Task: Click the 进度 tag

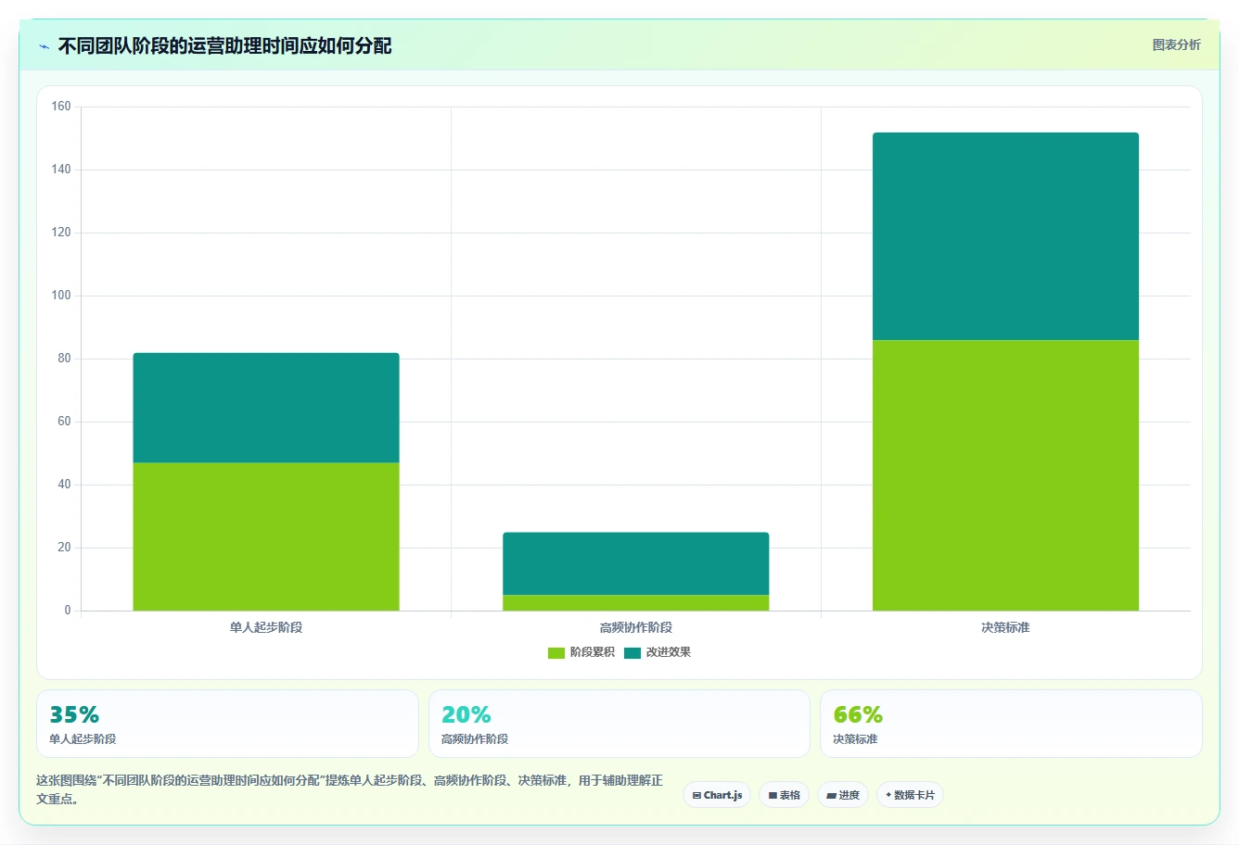Action: (843, 795)
